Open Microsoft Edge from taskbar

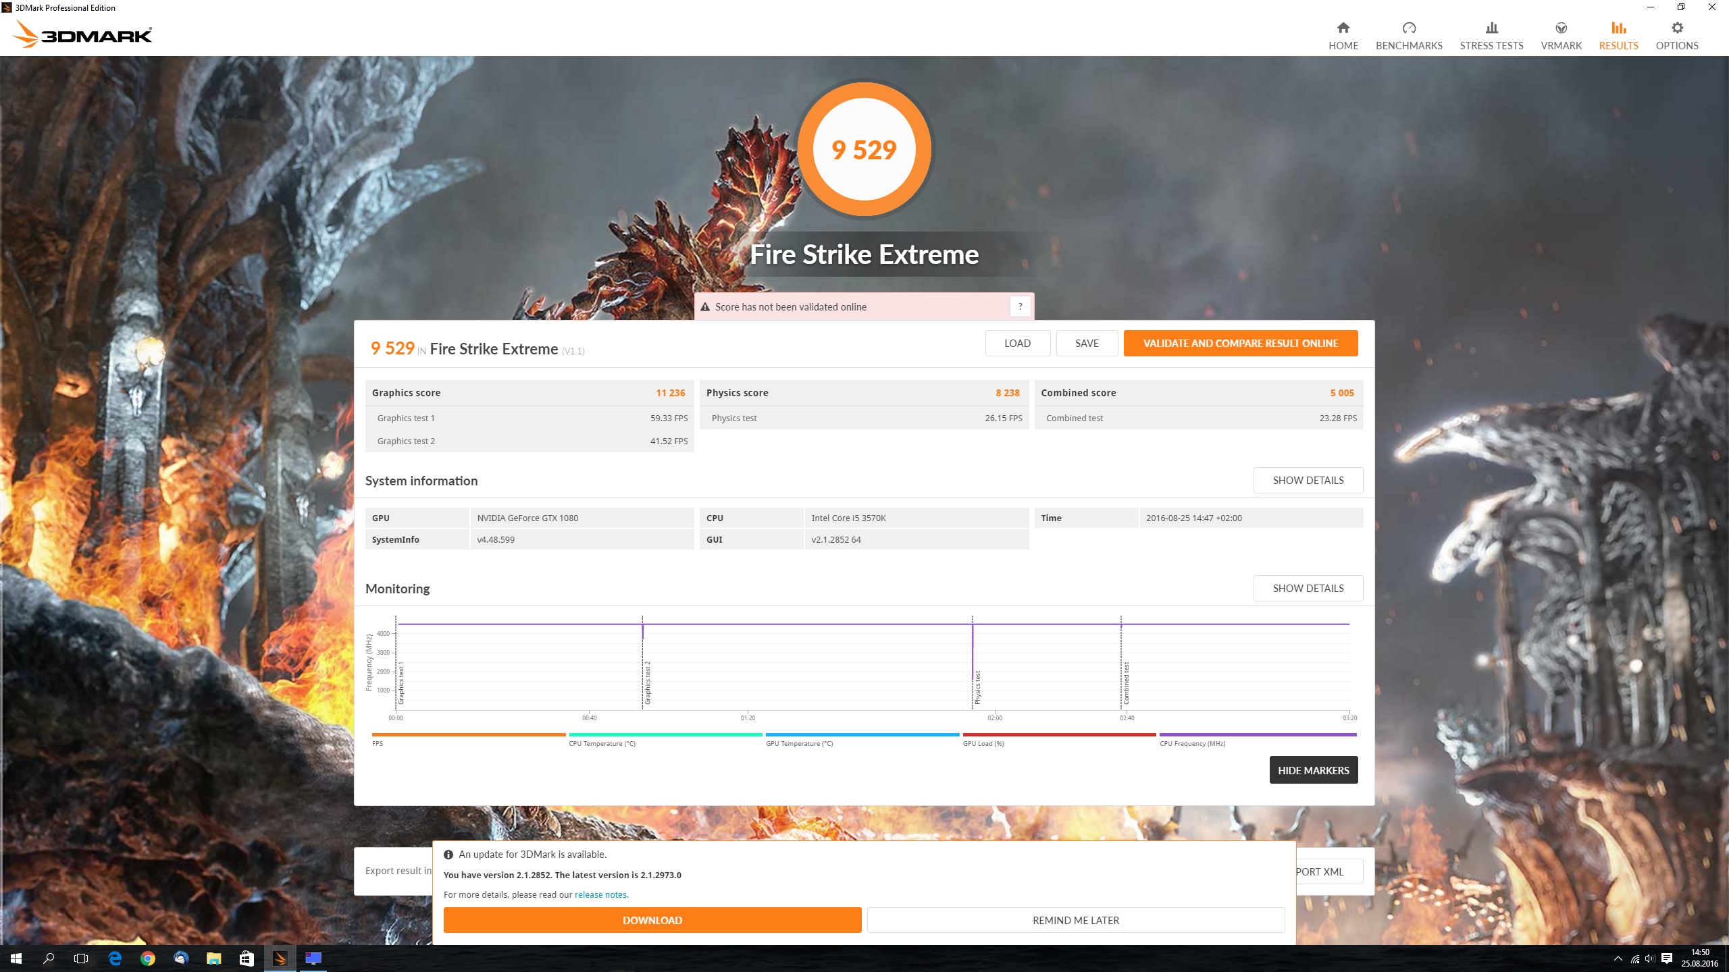pos(115,959)
